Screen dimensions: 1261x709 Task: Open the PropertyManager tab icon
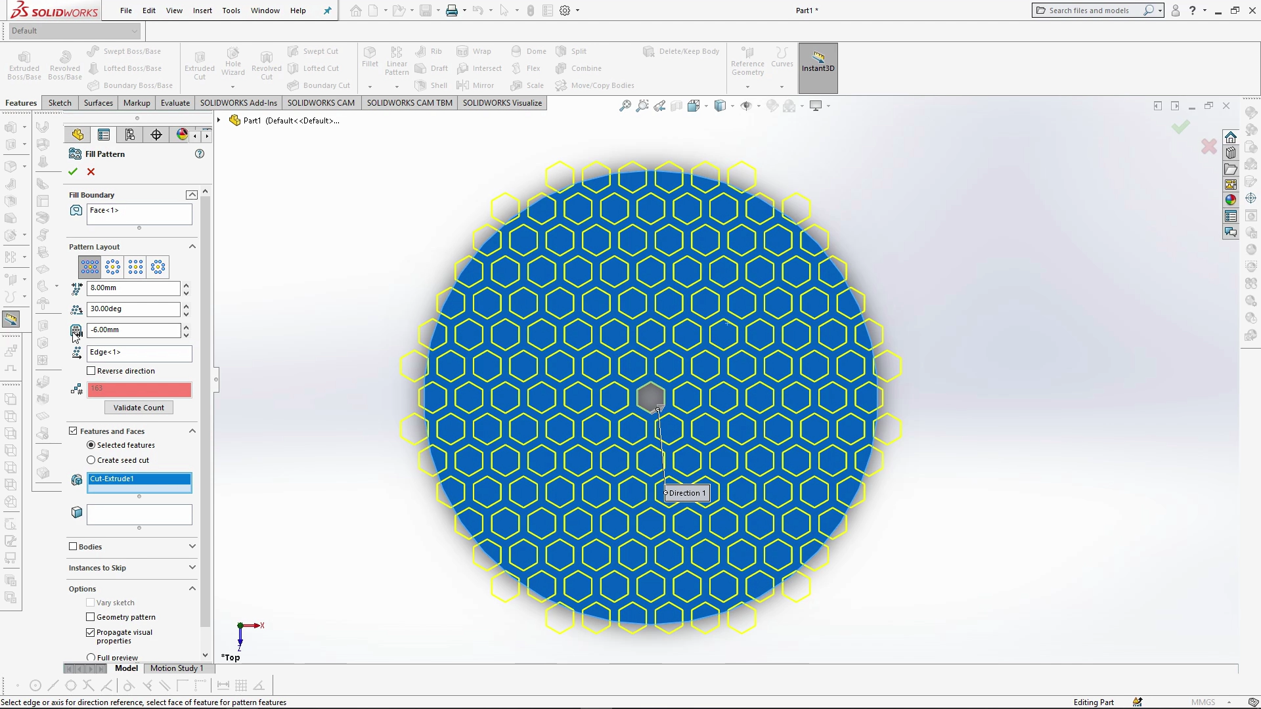pyautogui.click(x=104, y=135)
